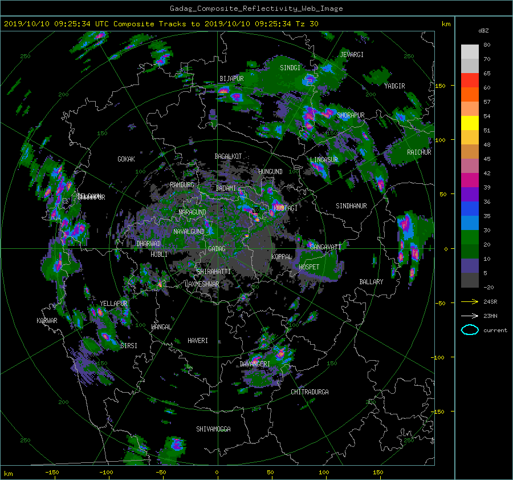Click the KOPPAL city label

pos(282,257)
